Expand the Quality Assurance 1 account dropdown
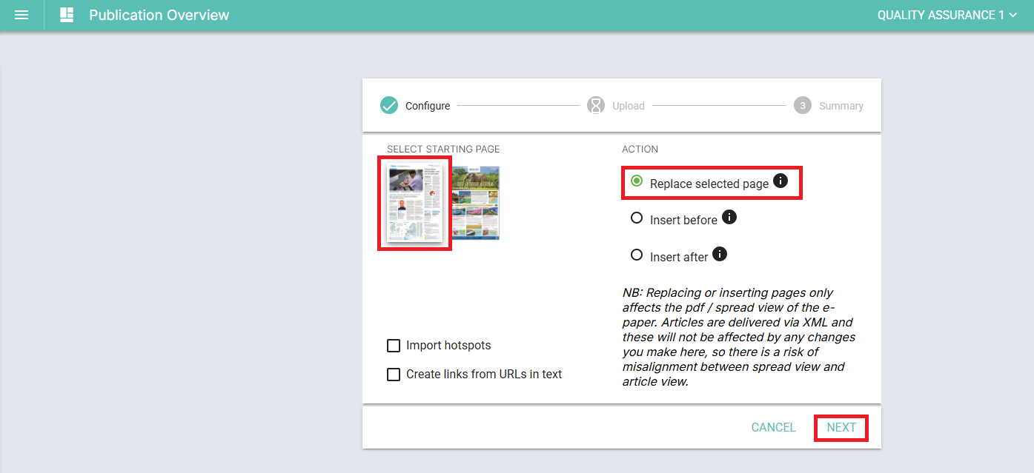 click(x=947, y=15)
